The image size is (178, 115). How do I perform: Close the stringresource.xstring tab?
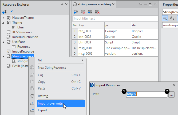(x=113, y=4)
